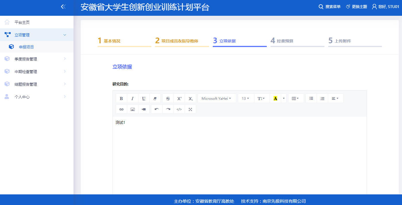Toggle underline formatting
The width and height of the screenshot is (402, 205).
point(144,98)
